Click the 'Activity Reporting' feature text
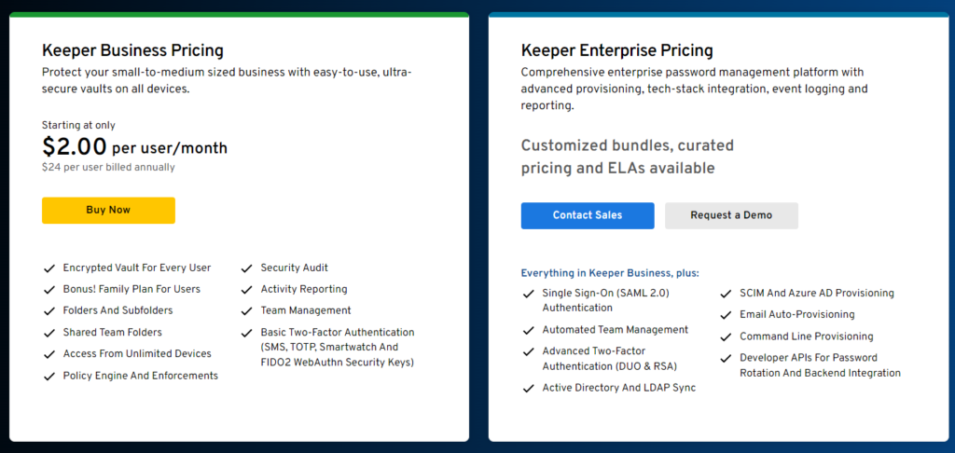The width and height of the screenshot is (955, 453). tap(304, 289)
